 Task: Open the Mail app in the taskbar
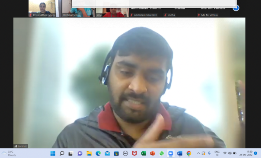tap(107, 153)
